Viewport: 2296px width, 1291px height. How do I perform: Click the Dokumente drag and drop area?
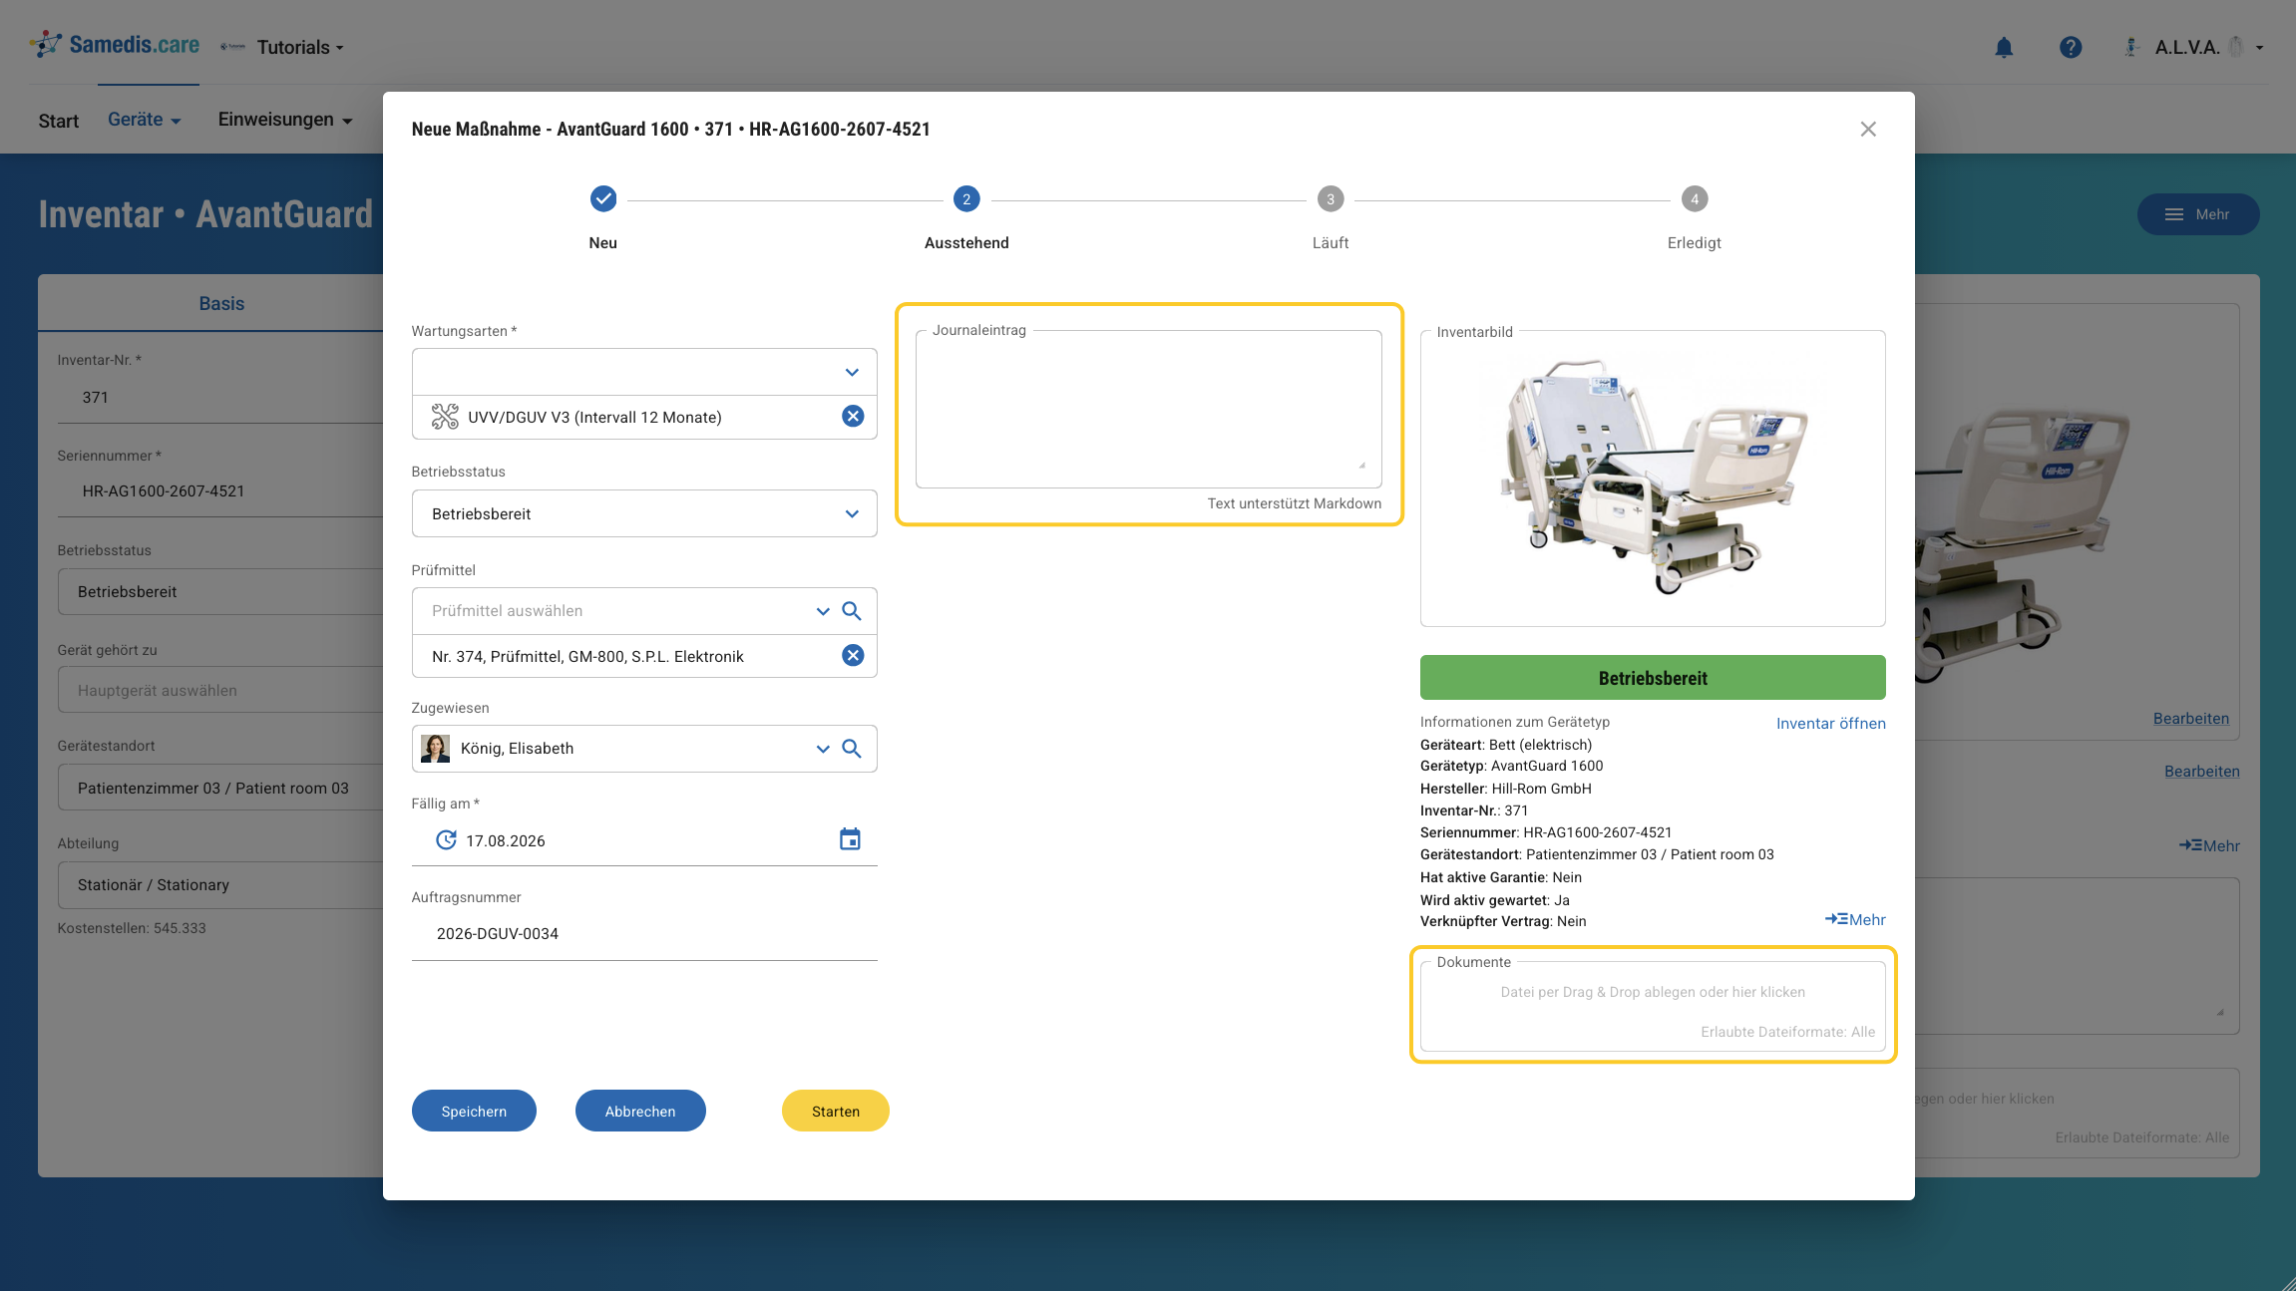pos(1653,1006)
